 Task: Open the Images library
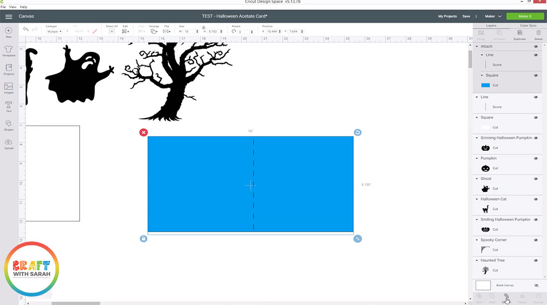coord(9,88)
